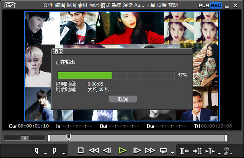Open the Au... menu
The height and width of the screenshot is (158, 244).
click(x=139, y=5)
